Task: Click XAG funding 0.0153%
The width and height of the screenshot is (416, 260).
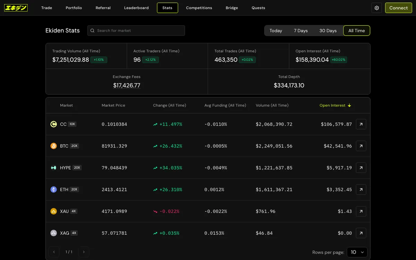Action: coord(214,233)
